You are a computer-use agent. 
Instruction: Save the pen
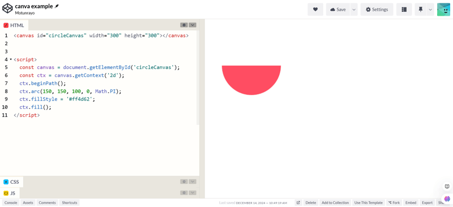[338, 10]
